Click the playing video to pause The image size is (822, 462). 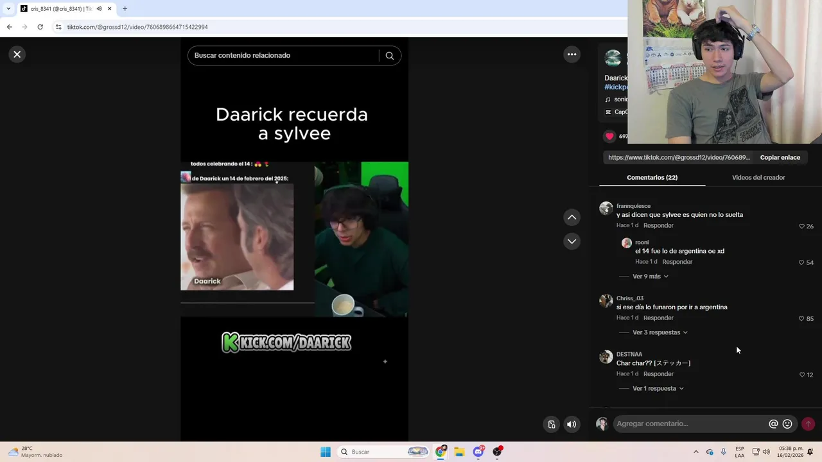coord(294,239)
